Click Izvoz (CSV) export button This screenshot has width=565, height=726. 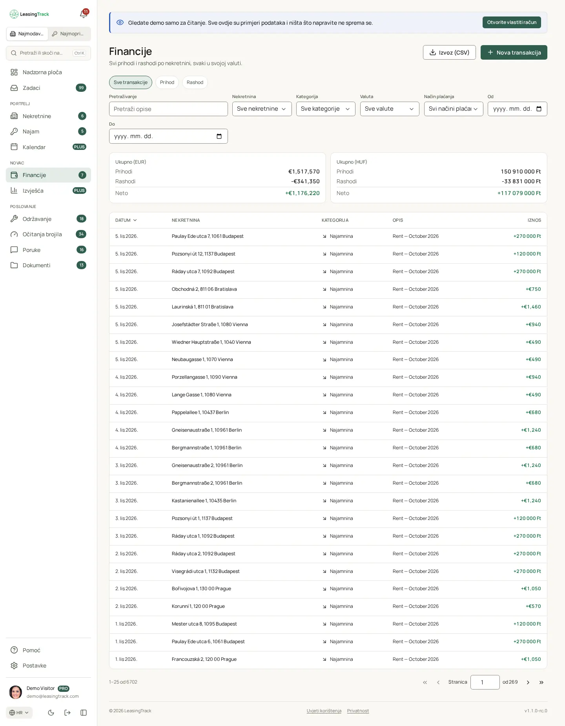[449, 53]
